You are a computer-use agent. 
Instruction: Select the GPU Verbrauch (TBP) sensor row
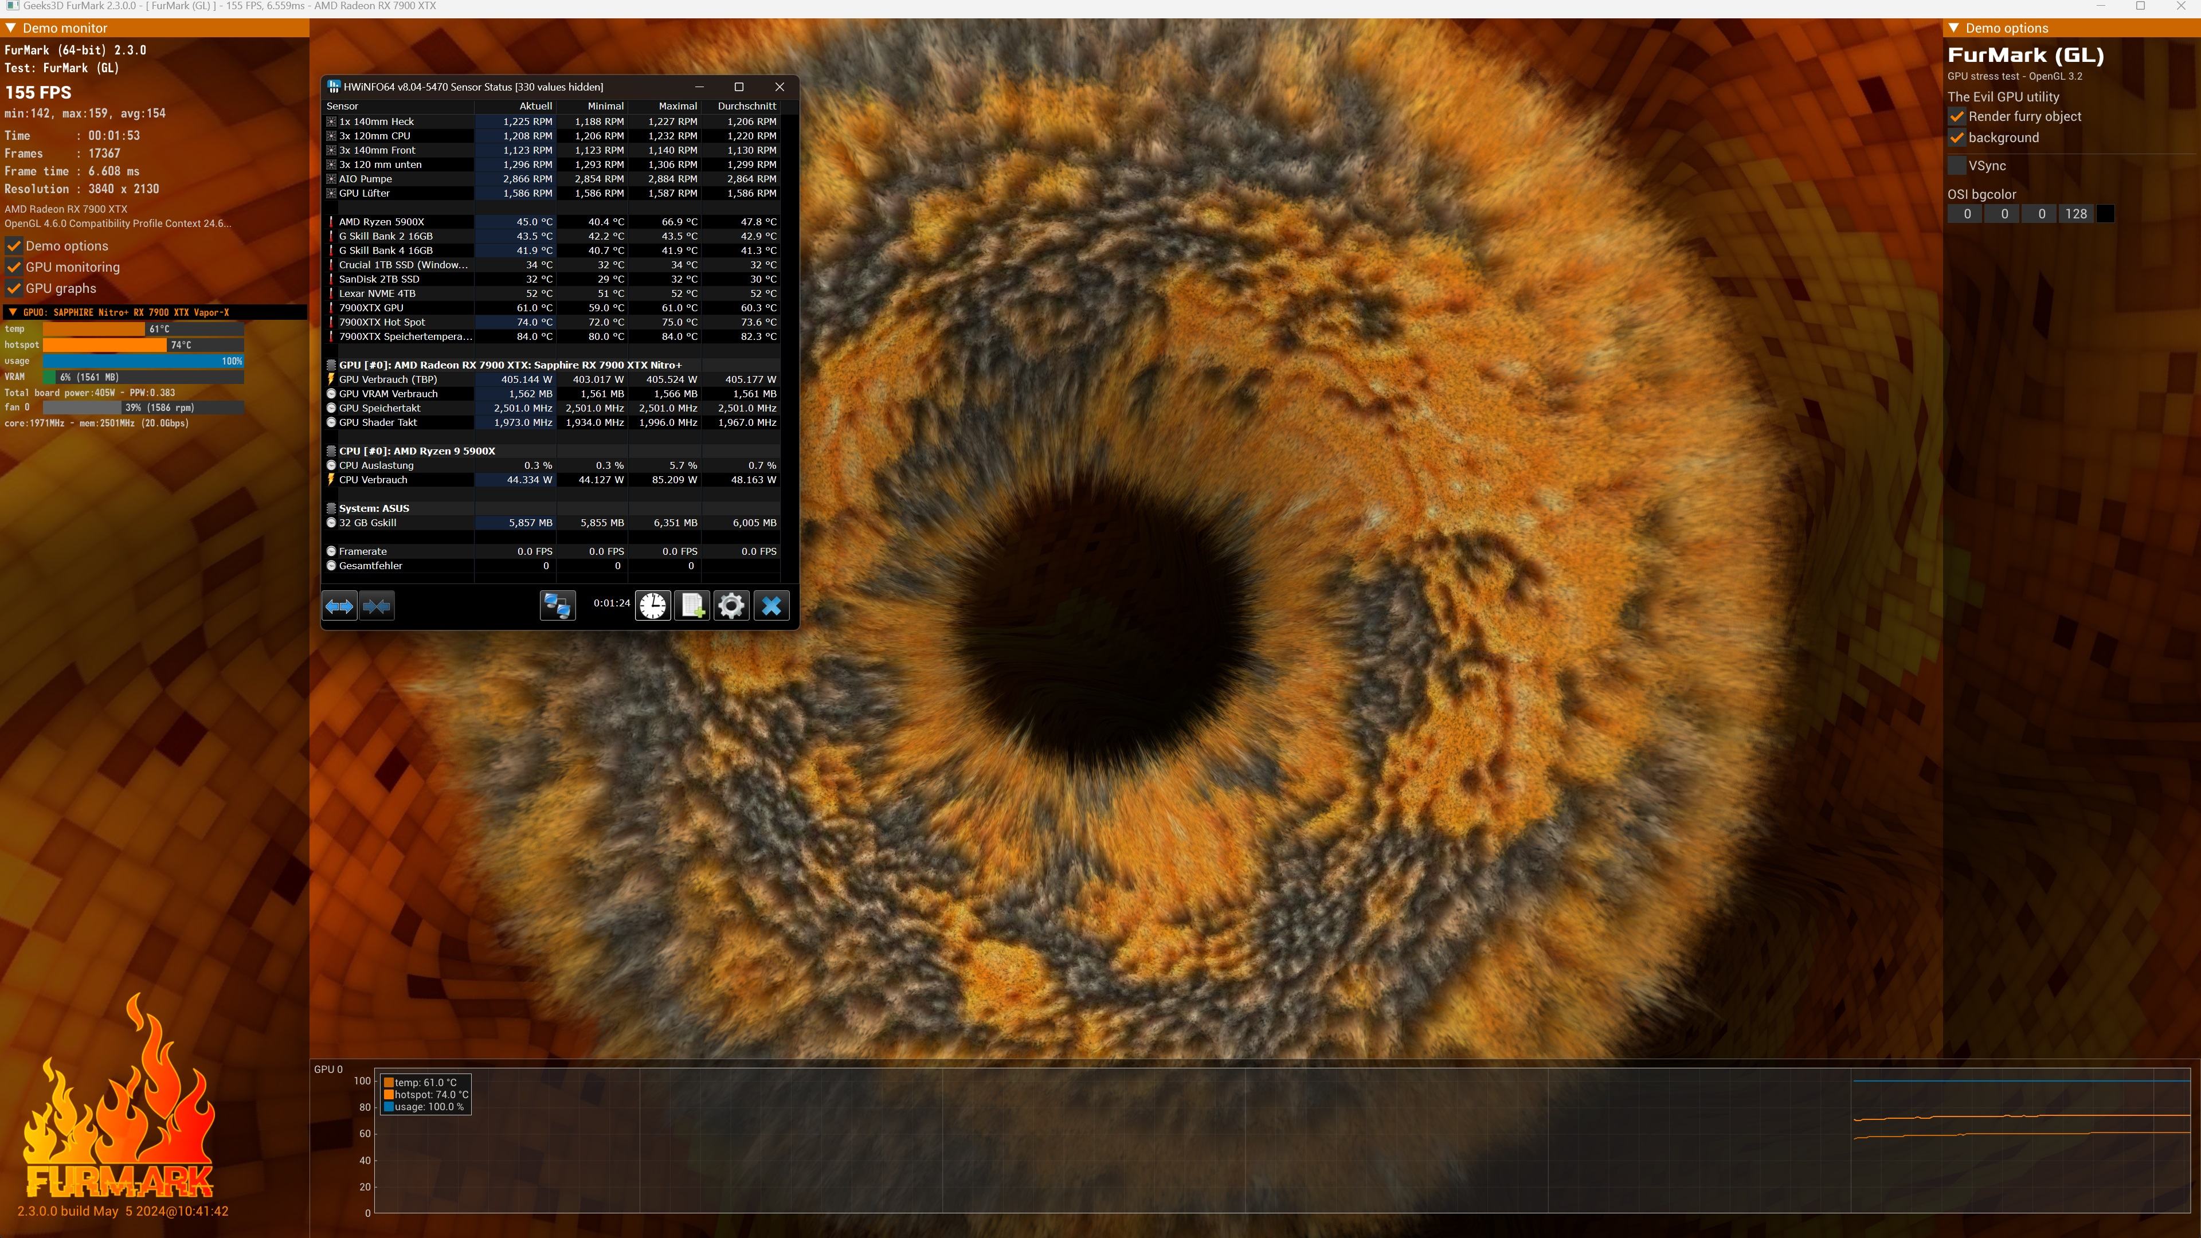[x=388, y=379]
